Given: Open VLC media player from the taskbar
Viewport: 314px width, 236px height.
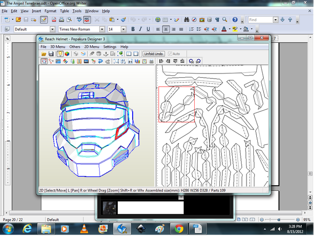Looking at the screenshot, I should pyautogui.click(x=84, y=229).
